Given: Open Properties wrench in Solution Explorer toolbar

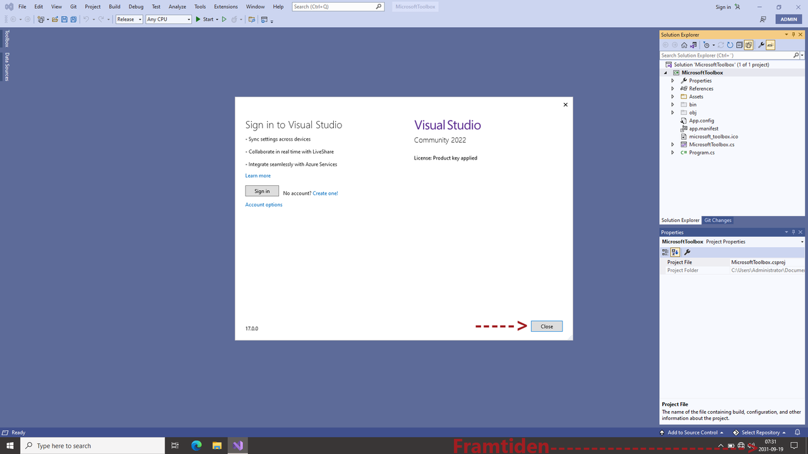Looking at the screenshot, I should point(761,45).
